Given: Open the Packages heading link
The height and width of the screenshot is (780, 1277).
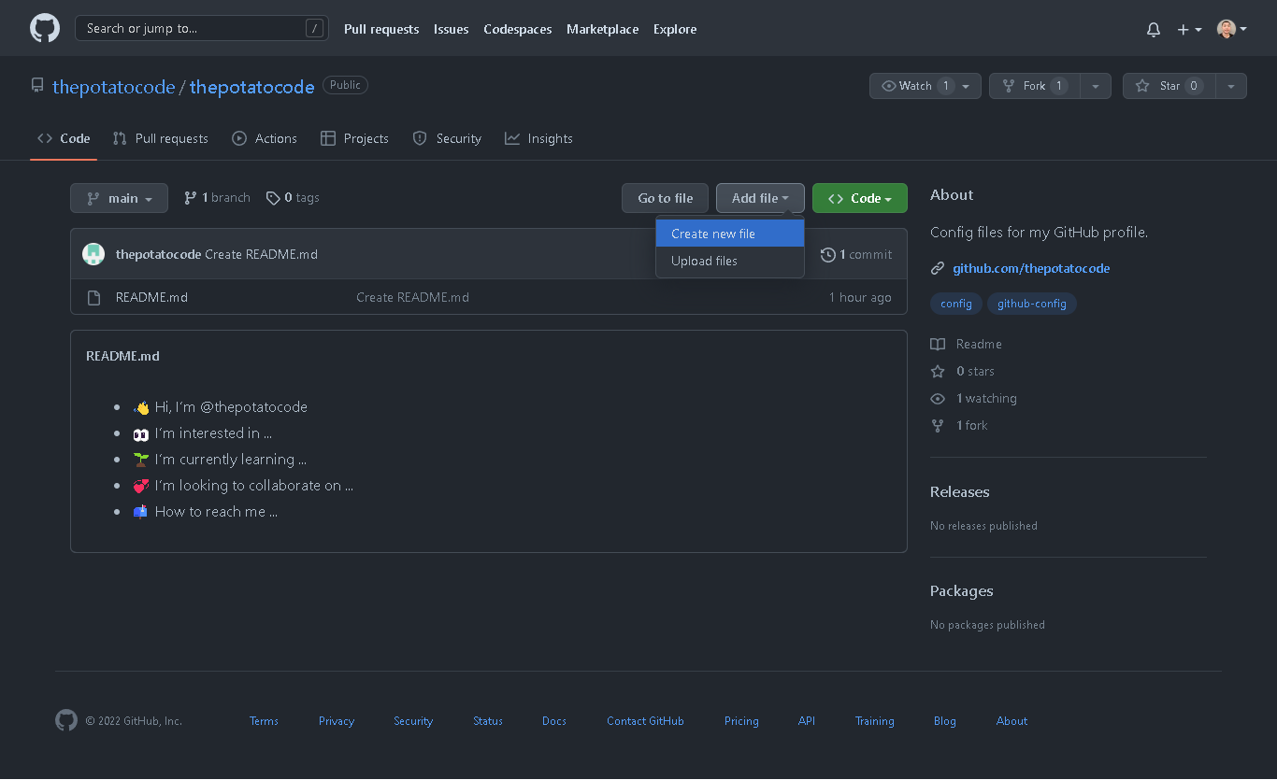Looking at the screenshot, I should pyautogui.click(x=961, y=590).
